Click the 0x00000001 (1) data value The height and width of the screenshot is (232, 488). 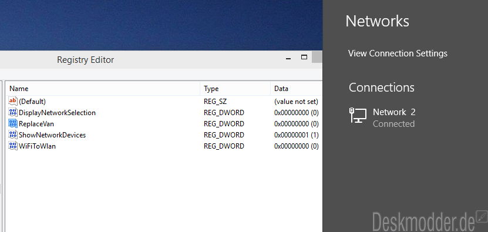pyautogui.click(x=297, y=135)
